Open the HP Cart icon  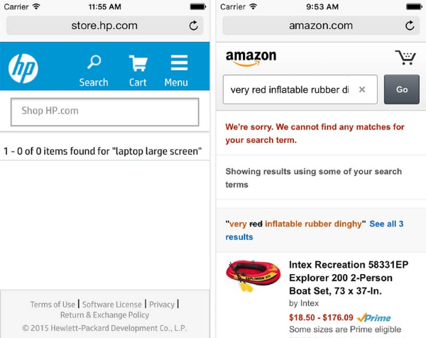coord(138,70)
